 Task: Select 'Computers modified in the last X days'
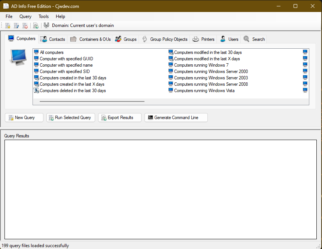(204, 59)
